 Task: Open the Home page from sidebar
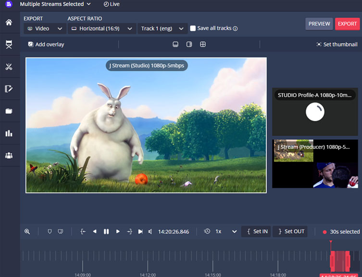click(9, 23)
